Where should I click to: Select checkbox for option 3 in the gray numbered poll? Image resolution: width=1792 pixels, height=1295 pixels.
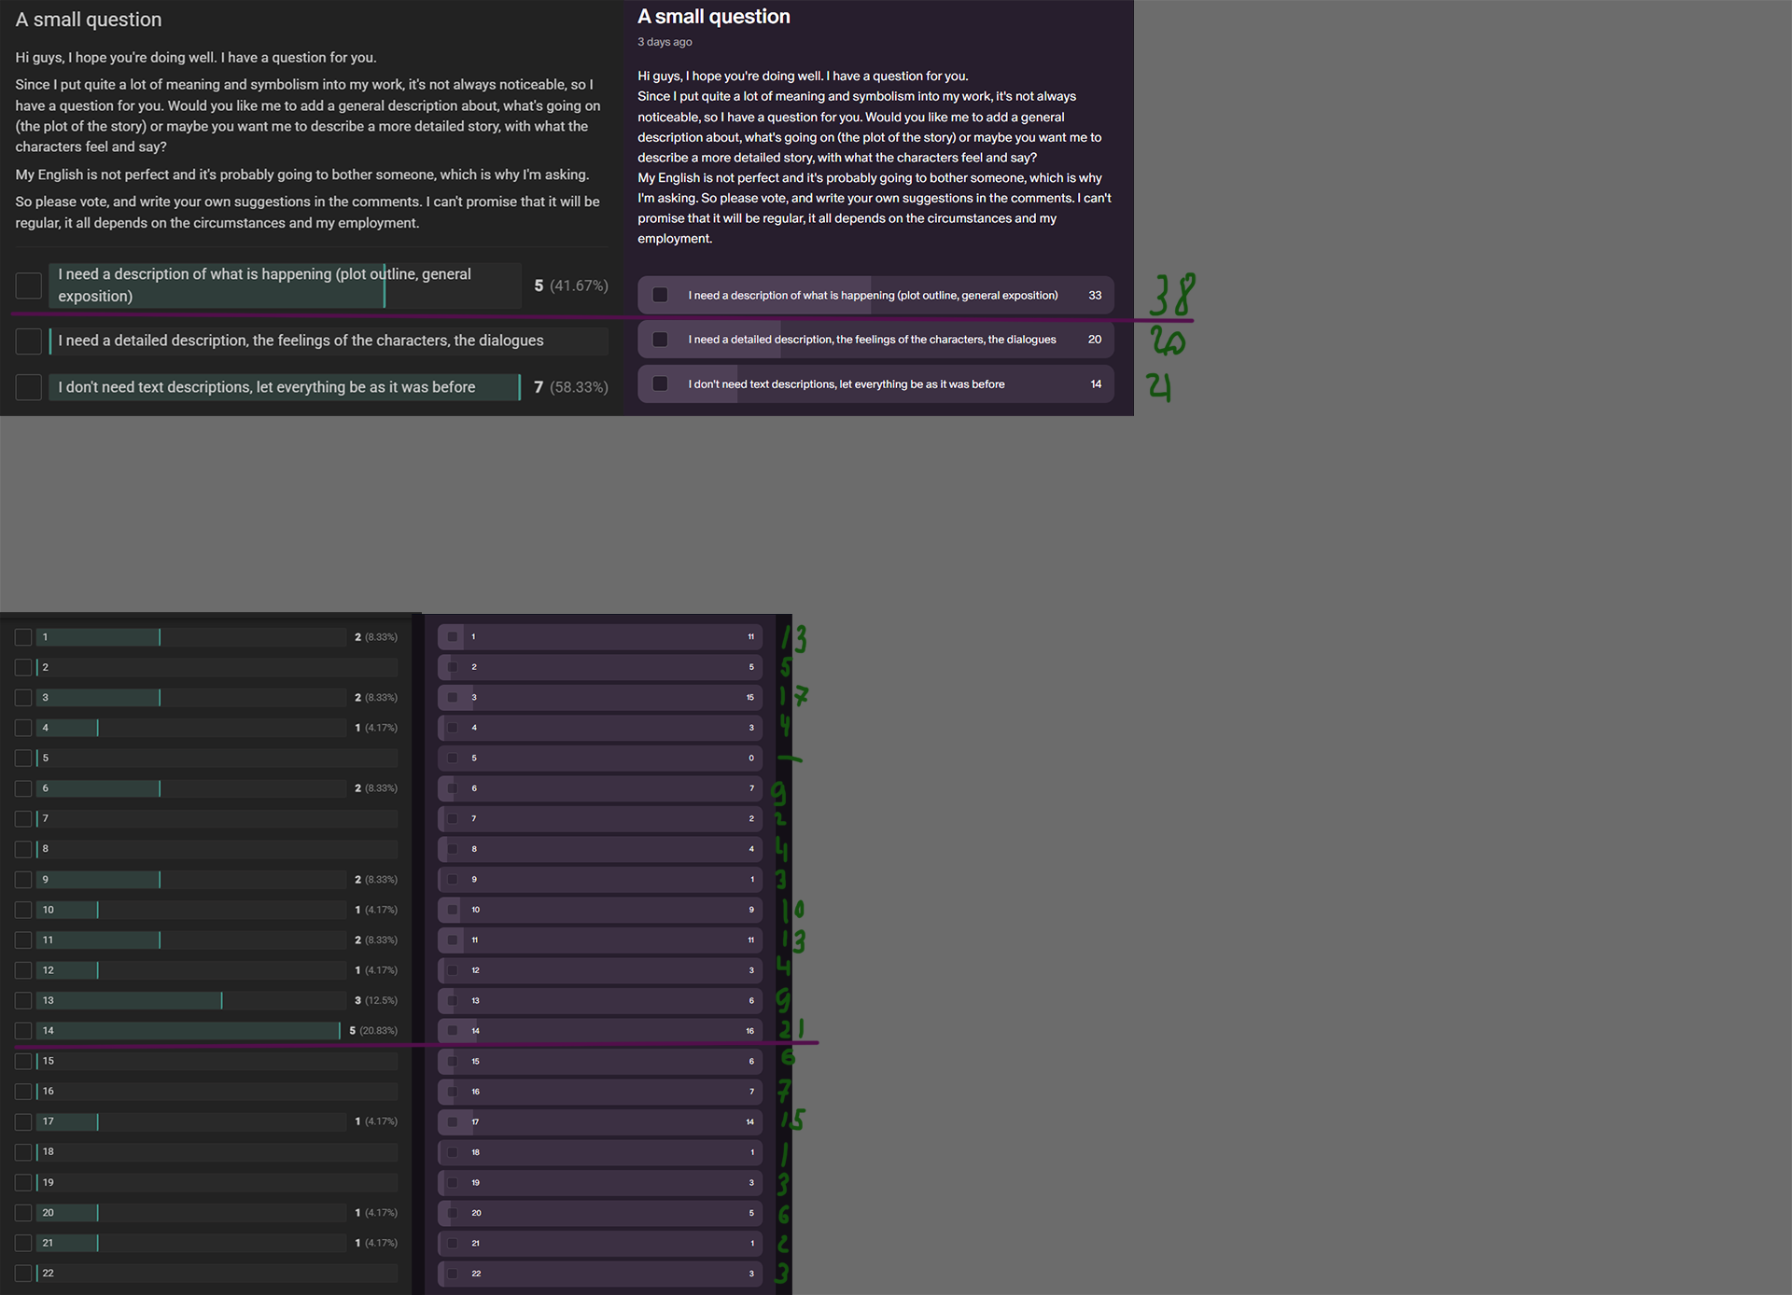(x=23, y=698)
